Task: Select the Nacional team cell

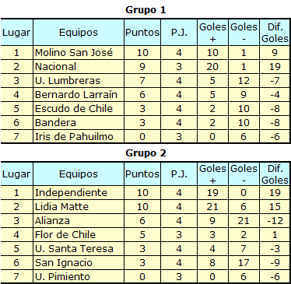Action: pos(79,67)
